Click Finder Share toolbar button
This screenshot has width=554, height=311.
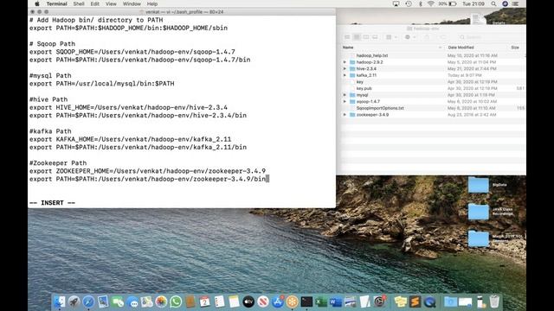[x=427, y=37]
